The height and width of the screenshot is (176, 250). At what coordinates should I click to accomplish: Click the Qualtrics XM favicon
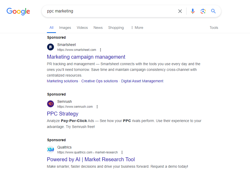(x=51, y=150)
